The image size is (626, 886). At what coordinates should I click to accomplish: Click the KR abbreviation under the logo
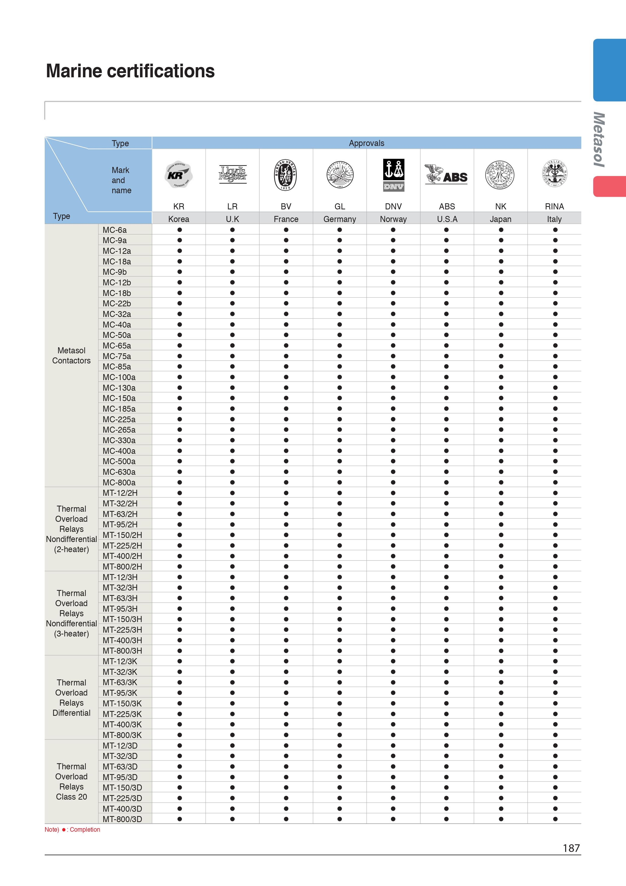[x=179, y=206]
